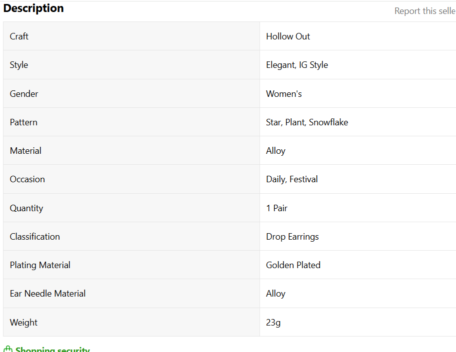Click the Drop Earrings classification value

[292, 237]
